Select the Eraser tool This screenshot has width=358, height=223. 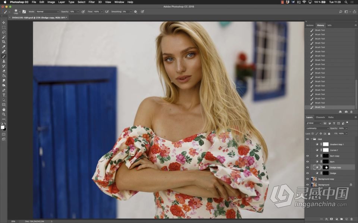[x=4, y=71]
